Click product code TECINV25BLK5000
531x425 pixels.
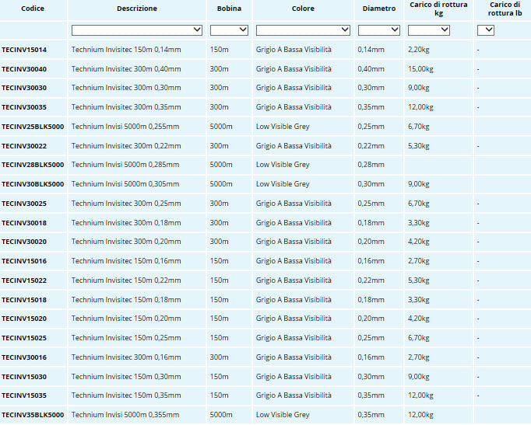tap(33, 127)
